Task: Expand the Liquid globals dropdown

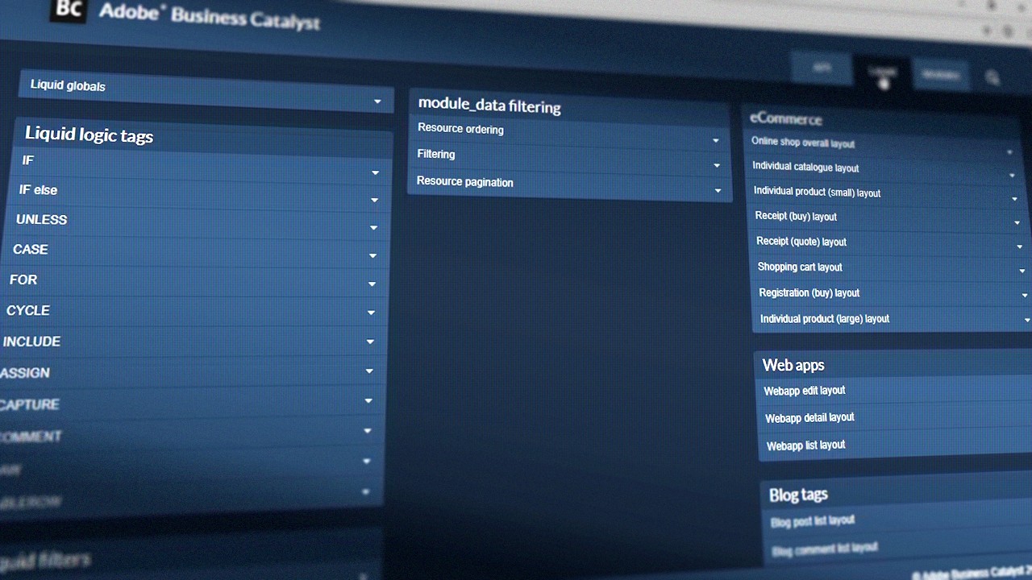Action: click(377, 101)
